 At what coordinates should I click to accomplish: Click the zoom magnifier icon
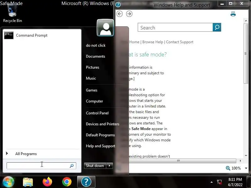[228, 168]
